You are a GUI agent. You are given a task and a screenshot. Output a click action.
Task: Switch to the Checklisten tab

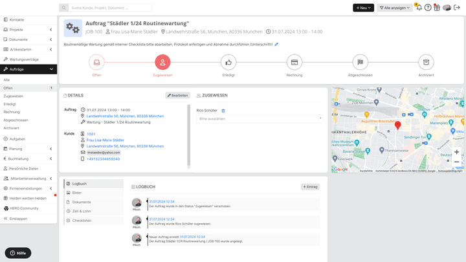(82, 221)
